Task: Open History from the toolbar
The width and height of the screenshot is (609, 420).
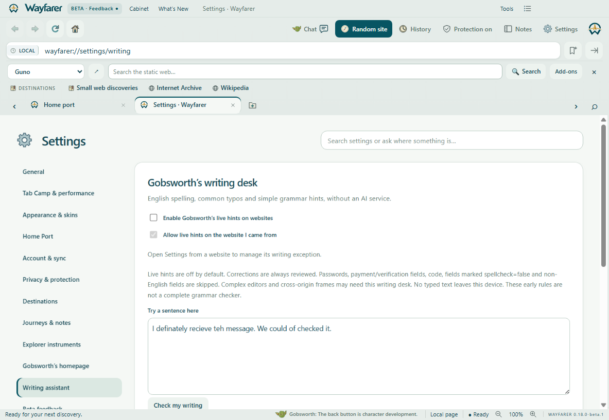Action: [415, 29]
